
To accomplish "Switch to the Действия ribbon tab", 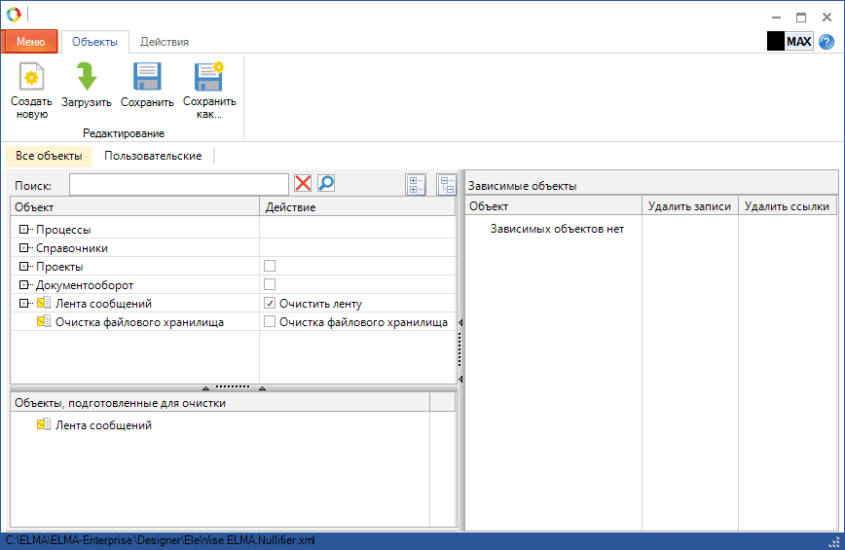I will (165, 42).
